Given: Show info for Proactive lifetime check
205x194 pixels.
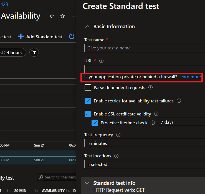Looking at the screenshot, I should pos(153,123).
